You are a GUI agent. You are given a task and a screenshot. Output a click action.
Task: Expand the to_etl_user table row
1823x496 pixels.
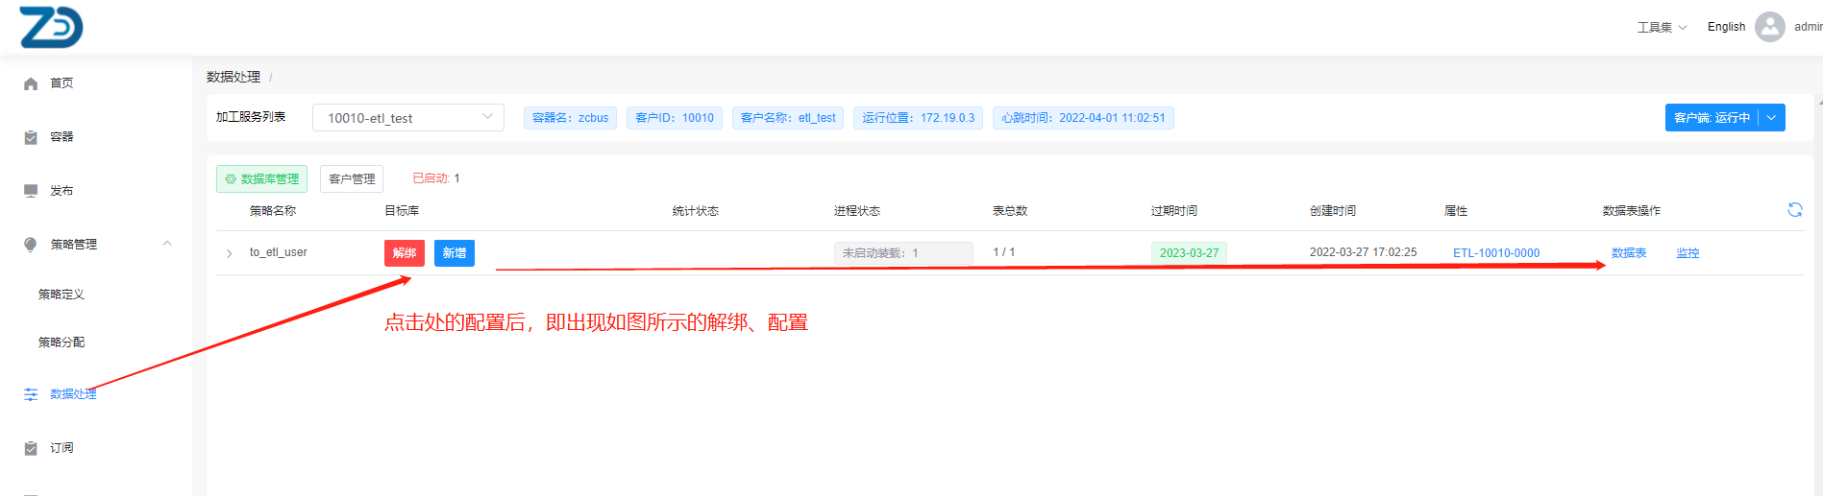[229, 253]
